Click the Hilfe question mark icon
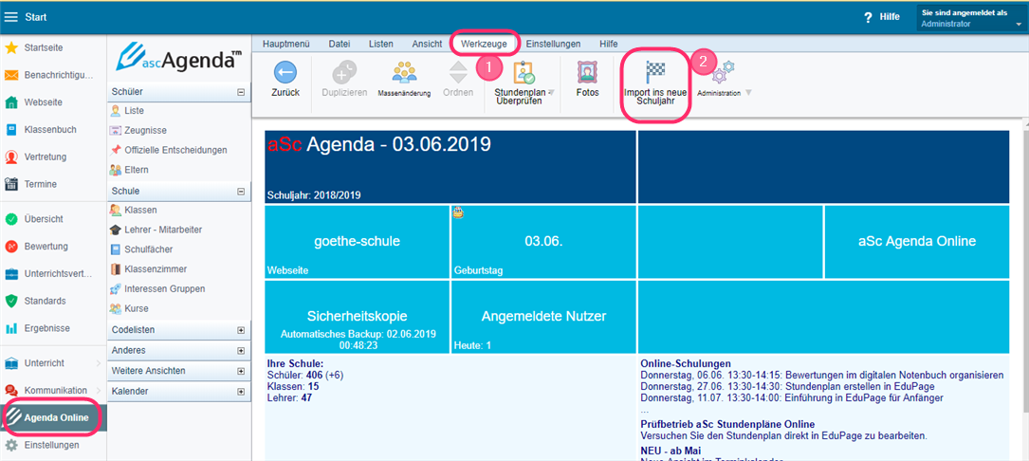This screenshot has height=461, width=1029. tap(868, 17)
